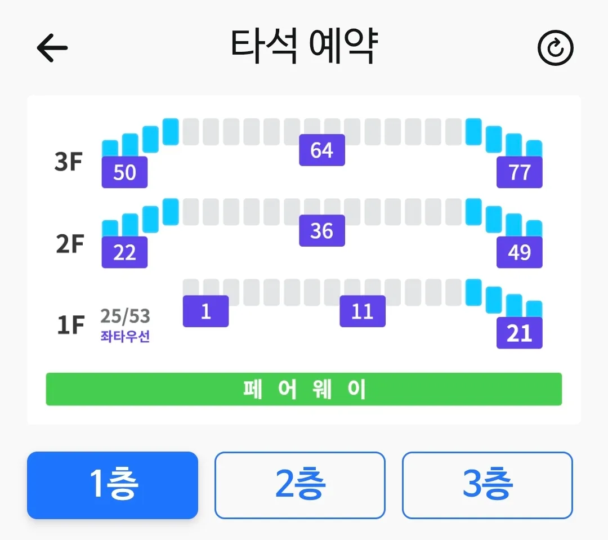Choose bay 49 on 2F
The height and width of the screenshot is (540, 608).
tap(519, 252)
